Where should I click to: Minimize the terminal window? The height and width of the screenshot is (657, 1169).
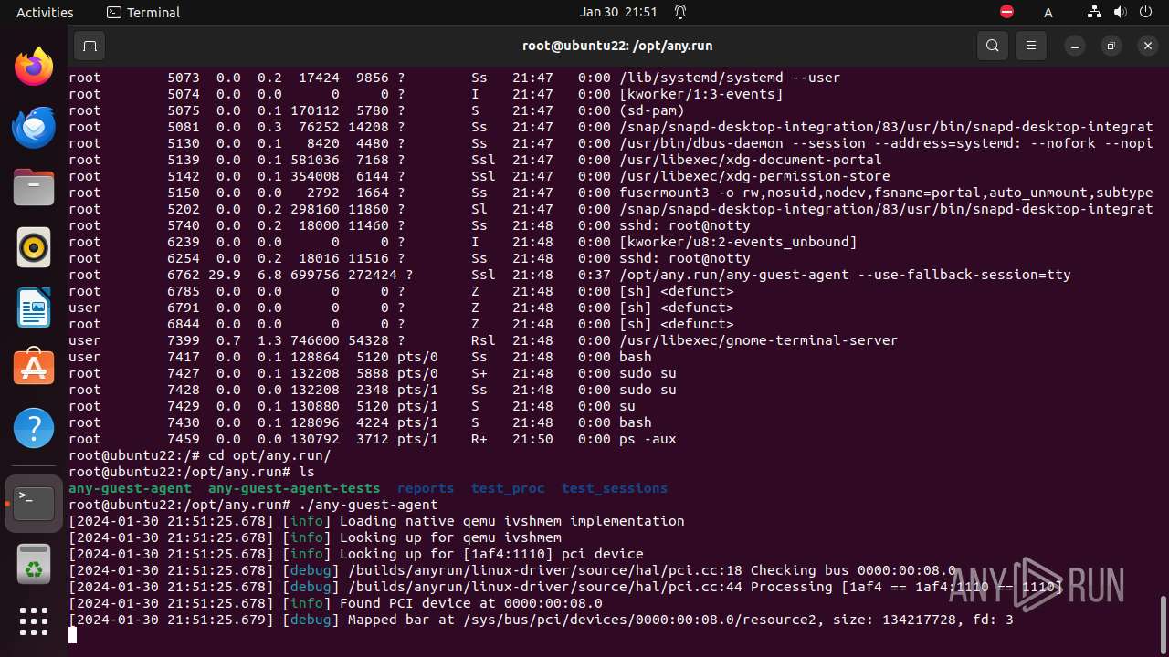[x=1077, y=46]
